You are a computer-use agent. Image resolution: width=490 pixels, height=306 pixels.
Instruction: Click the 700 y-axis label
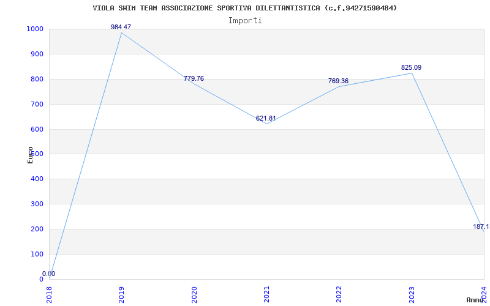point(37,104)
